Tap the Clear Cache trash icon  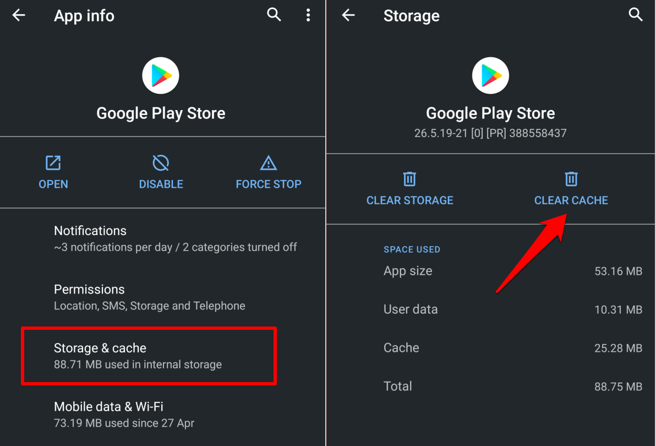571,178
